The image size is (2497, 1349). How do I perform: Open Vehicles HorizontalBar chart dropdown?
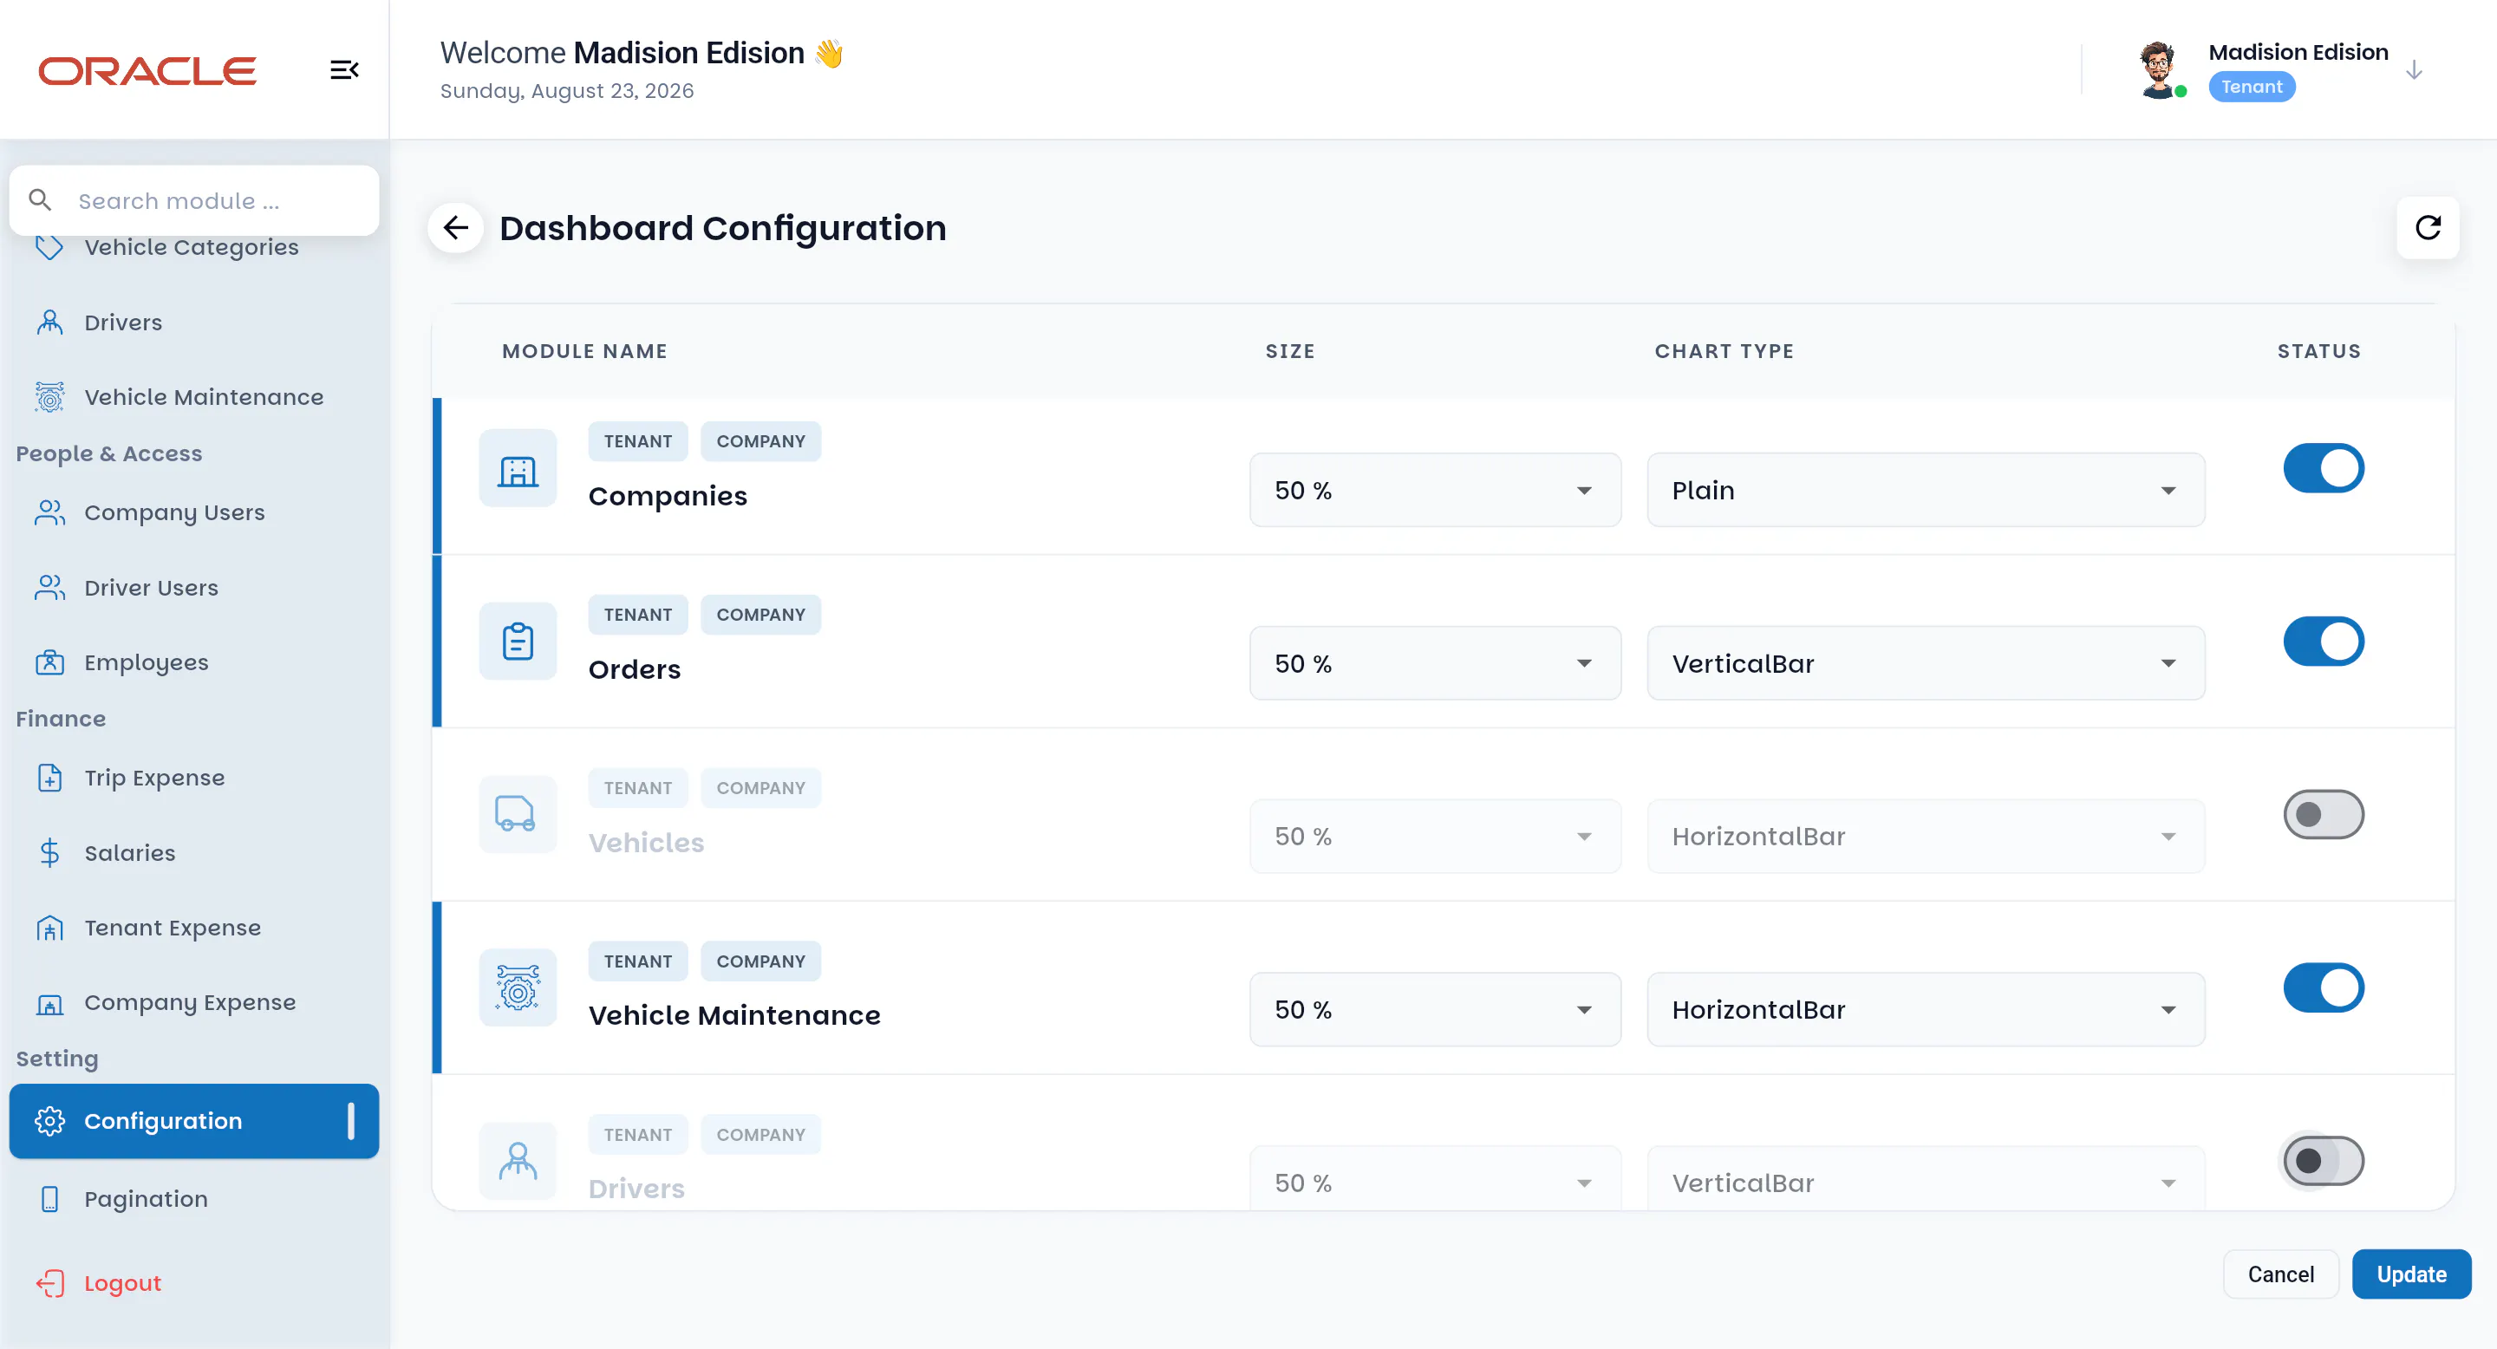click(x=1925, y=837)
